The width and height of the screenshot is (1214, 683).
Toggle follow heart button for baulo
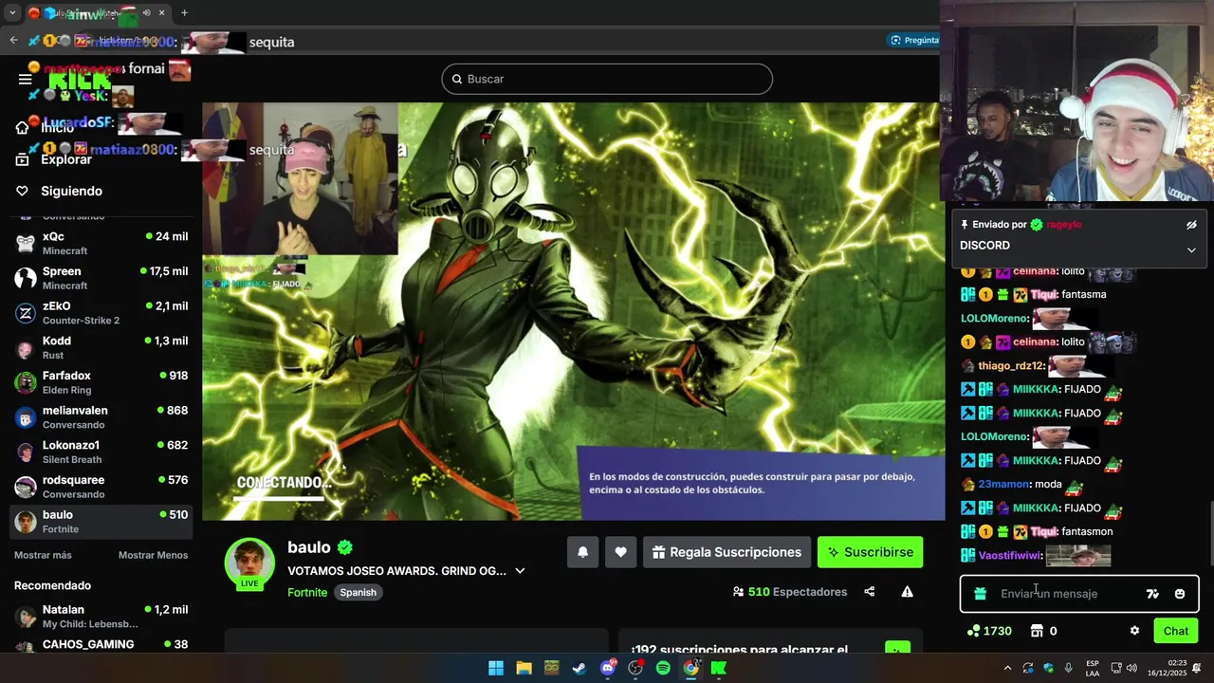click(x=620, y=552)
